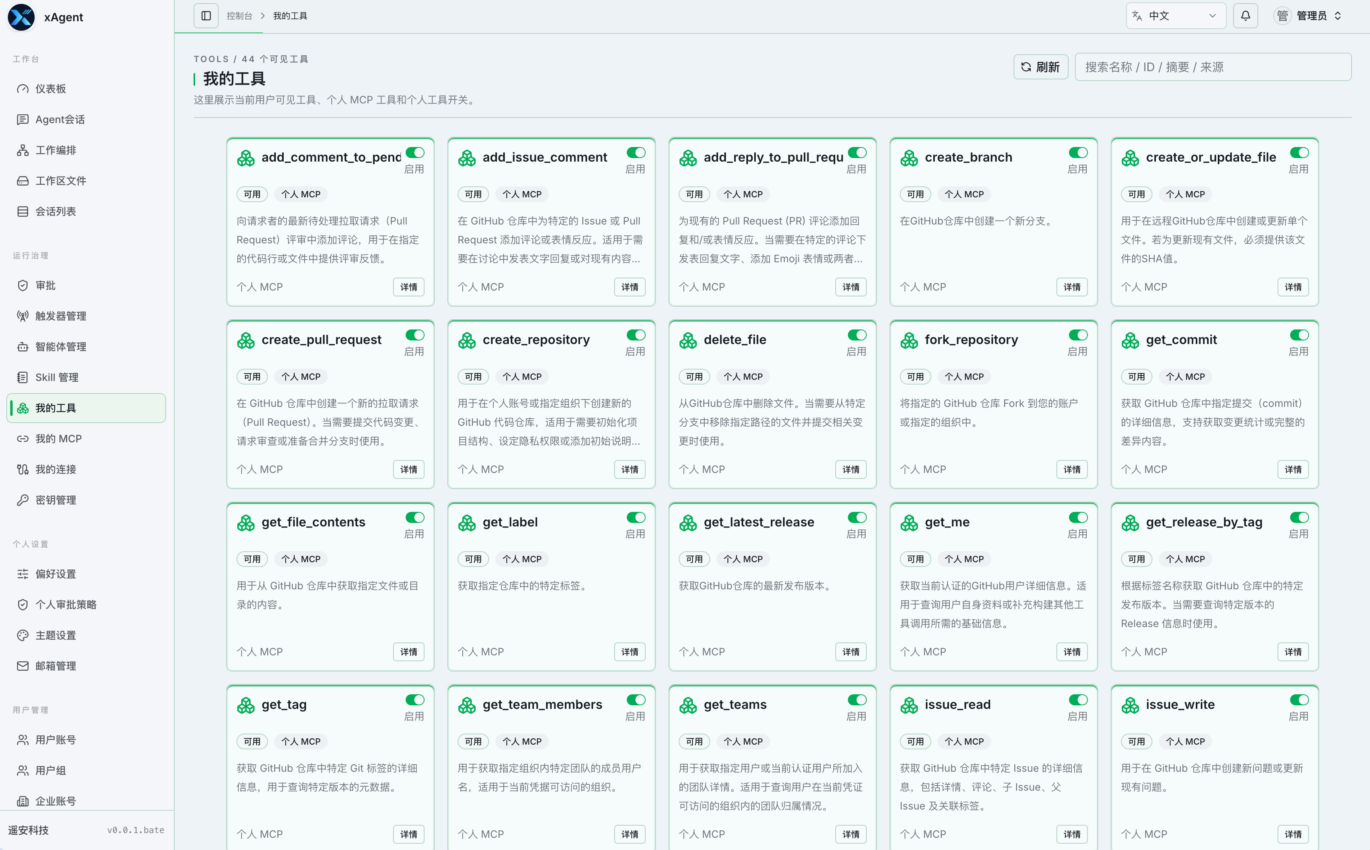Click the 工作区文件 drive icon
Screen dimensions: 1370x850
(22, 181)
